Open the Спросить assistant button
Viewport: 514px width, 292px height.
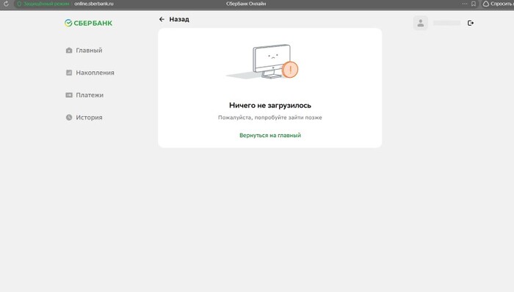pyautogui.click(x=498, y=4)
